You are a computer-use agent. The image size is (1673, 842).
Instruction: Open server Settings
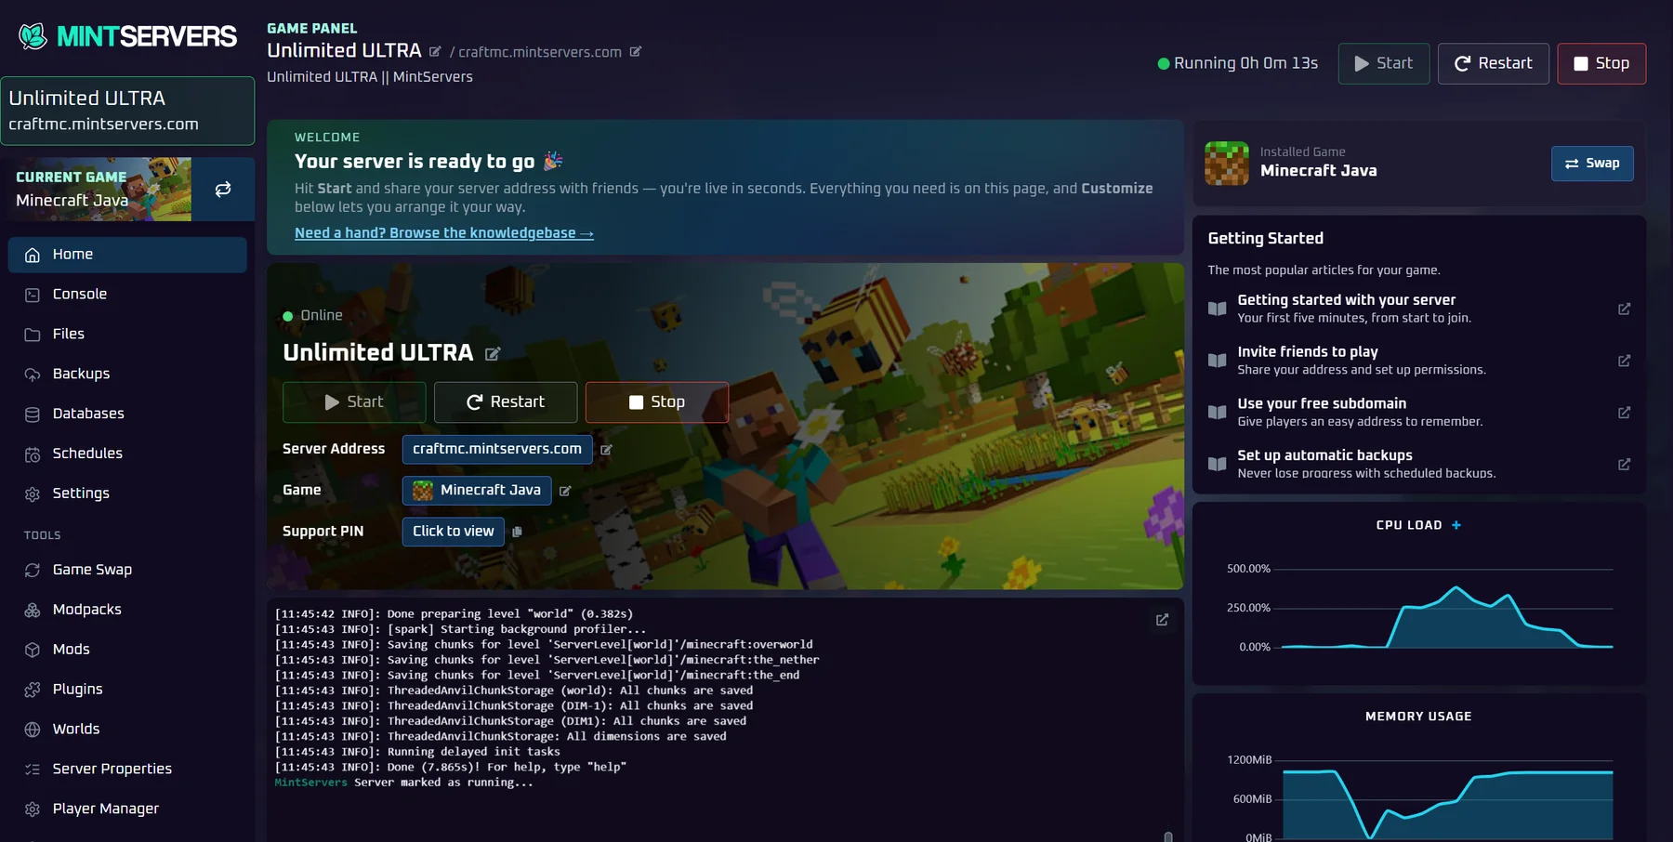tap(127, 493)
